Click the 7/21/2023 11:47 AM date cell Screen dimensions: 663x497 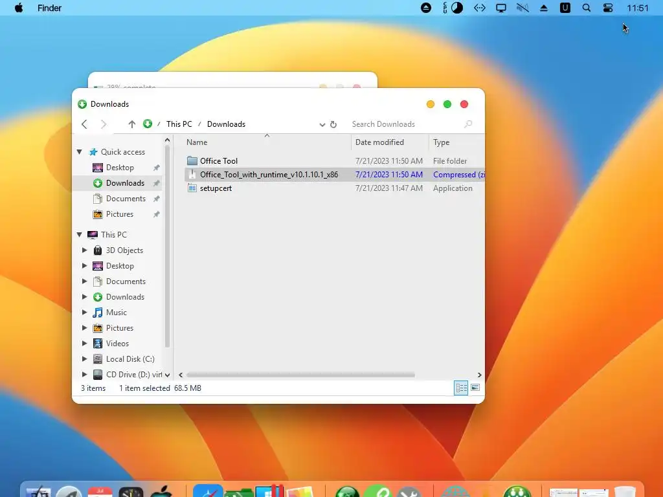389,188
